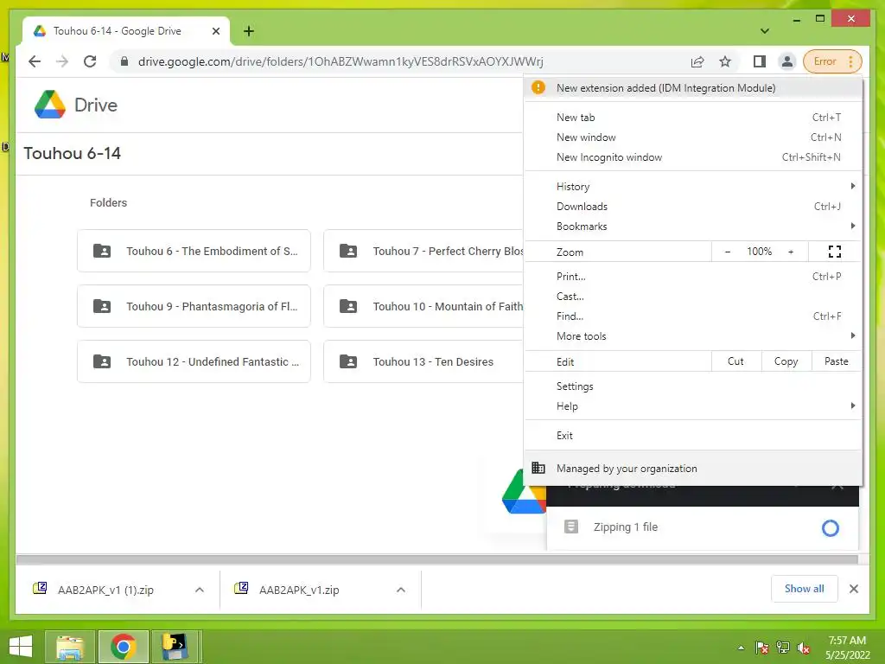
Task: Click the Action Center flag icon
Action: click(762, 648)
